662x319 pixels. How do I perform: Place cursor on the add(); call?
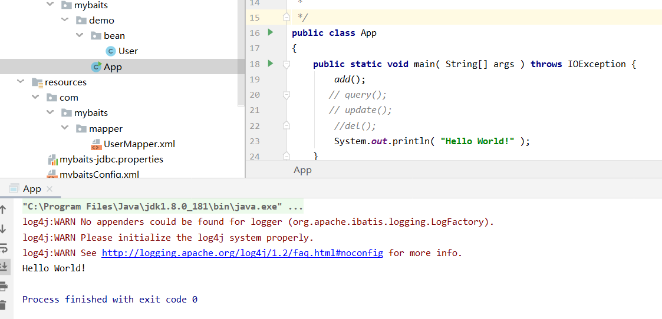pos(350,79)
